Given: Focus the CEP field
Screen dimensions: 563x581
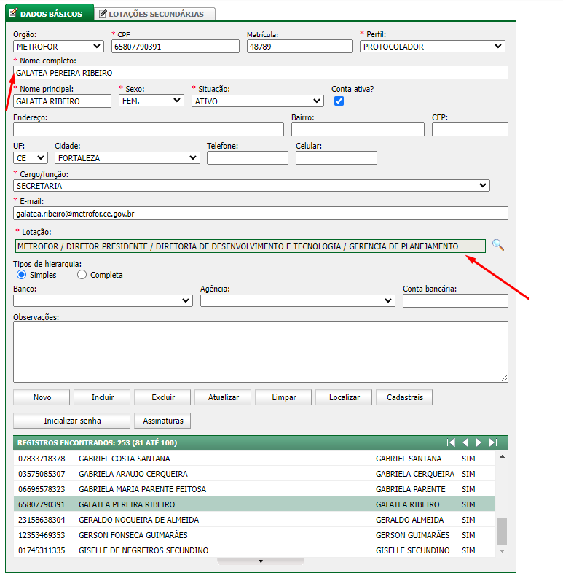Looking at the screenshot, I should coord(470,129).
